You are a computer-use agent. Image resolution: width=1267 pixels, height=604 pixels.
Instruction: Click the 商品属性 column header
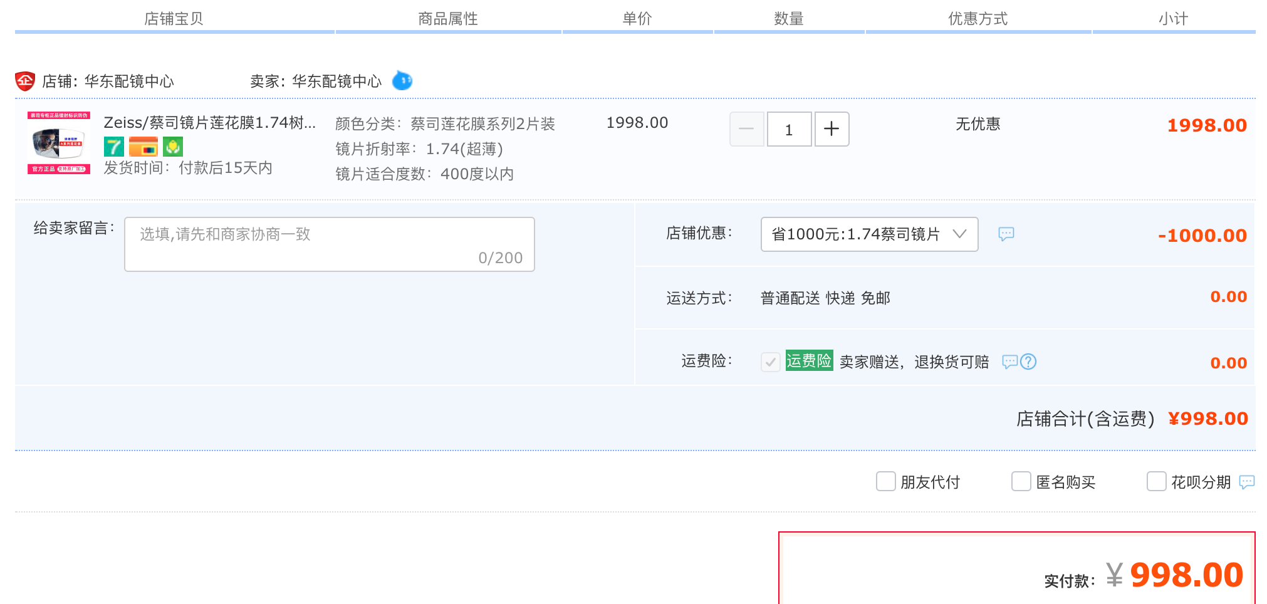(x=448, y=19)
